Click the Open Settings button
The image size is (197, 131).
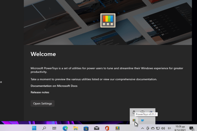tap(43, 103)
